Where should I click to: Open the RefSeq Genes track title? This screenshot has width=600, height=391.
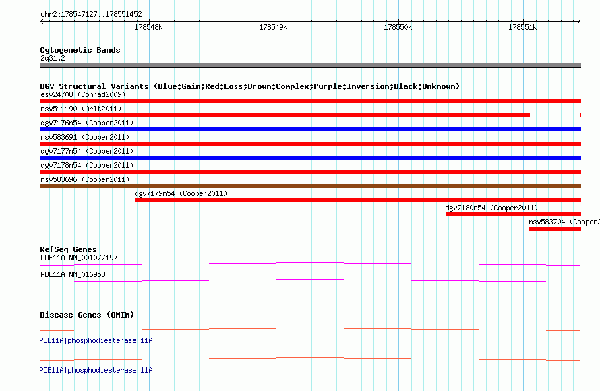click(68, 249)
